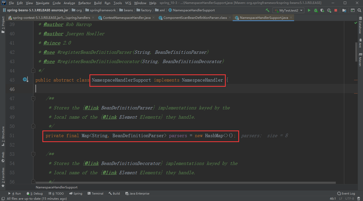The image size is (363, 201).
Task: Click the implemented-class gutter icon on line 45
Action: (x=25, y=80)
